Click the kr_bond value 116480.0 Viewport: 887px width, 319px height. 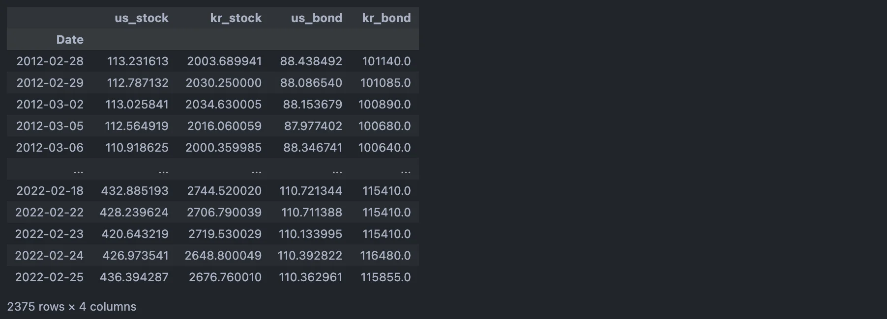click(385, 256)
